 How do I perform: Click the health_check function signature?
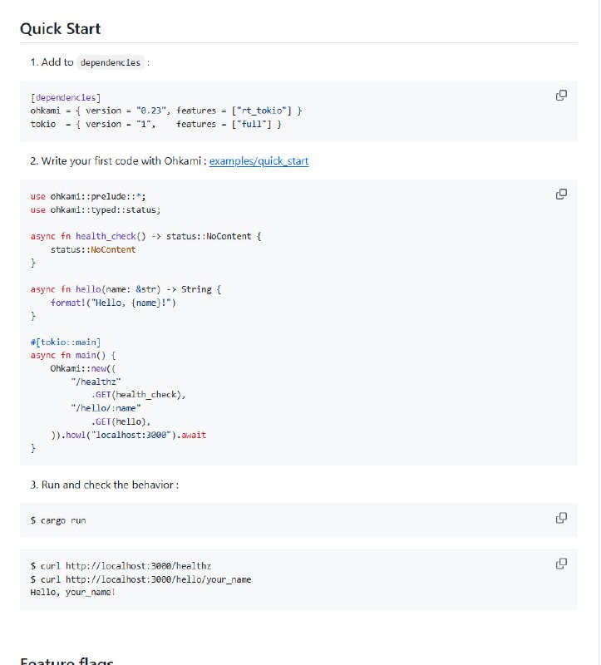pos(145,236)
